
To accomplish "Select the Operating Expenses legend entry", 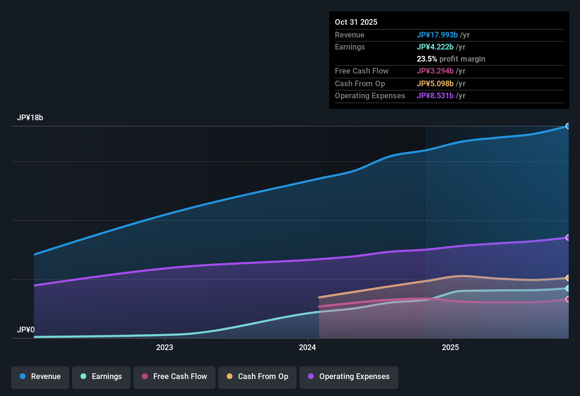I will 349,377.
